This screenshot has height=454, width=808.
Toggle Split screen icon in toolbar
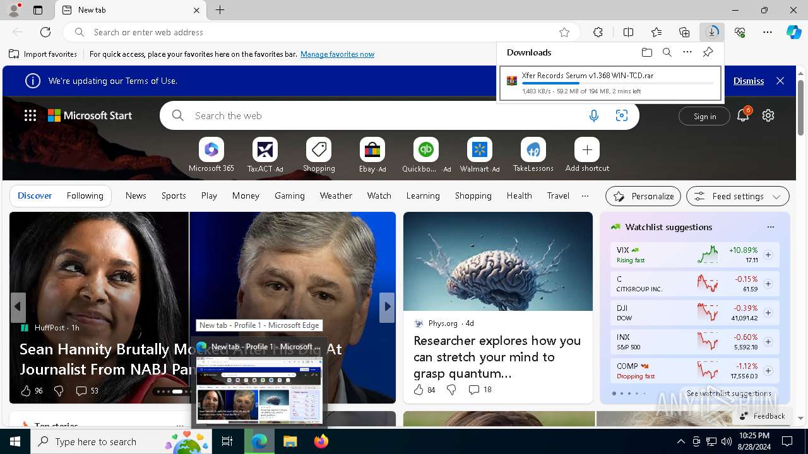coord(628,32)
